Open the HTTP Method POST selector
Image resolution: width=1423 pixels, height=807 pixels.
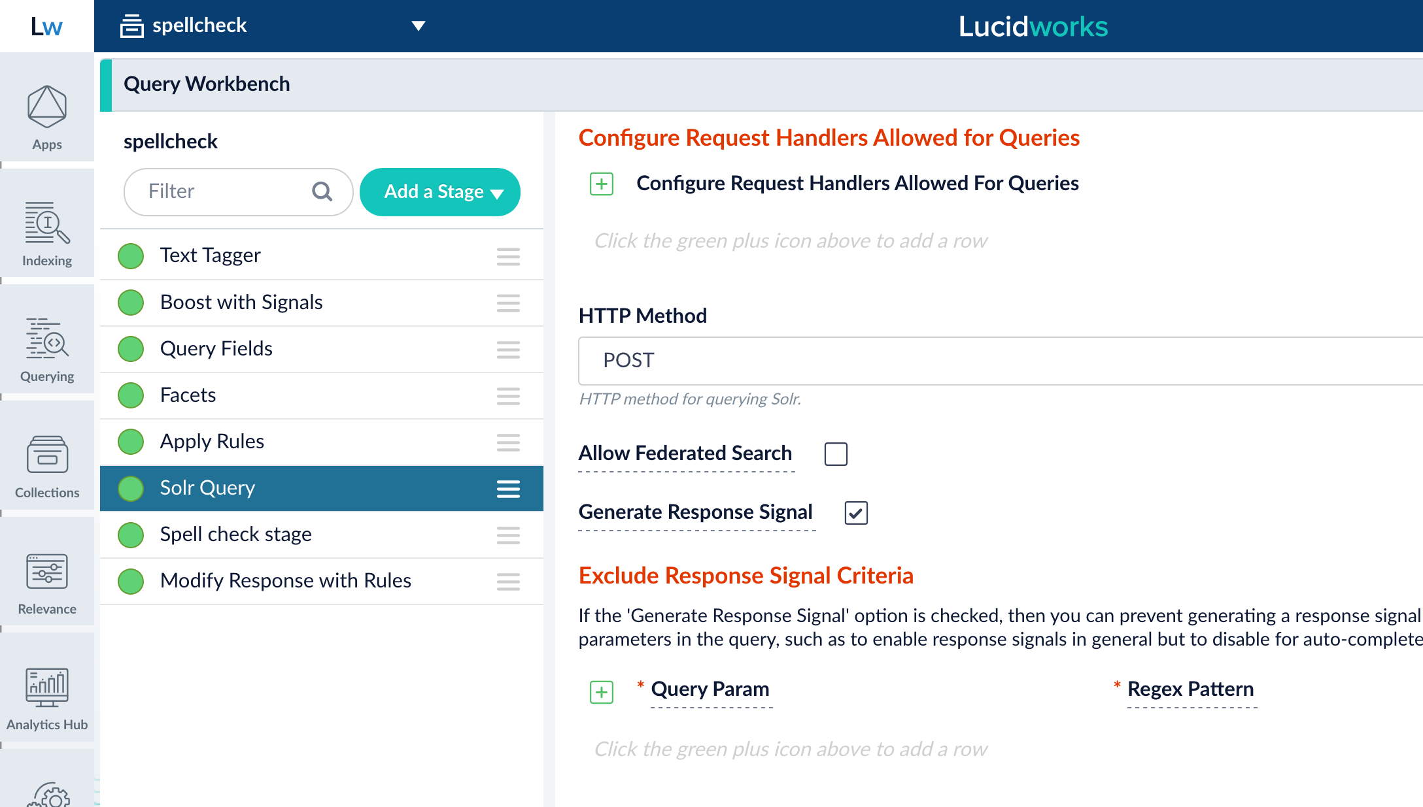tap(1001, 361)
